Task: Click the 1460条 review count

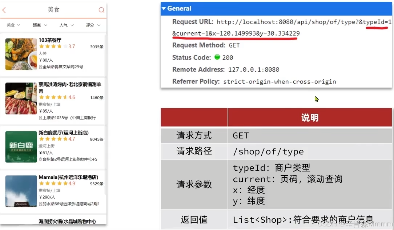Action: coord(97,98)
